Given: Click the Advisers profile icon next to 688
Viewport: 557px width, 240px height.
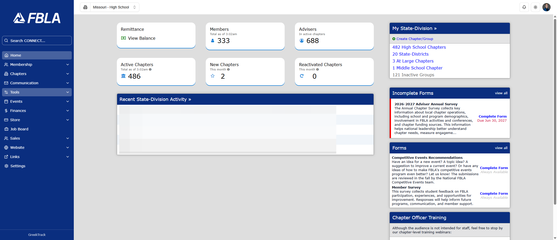Looking at the screenshot, I should tap(302, 40).
